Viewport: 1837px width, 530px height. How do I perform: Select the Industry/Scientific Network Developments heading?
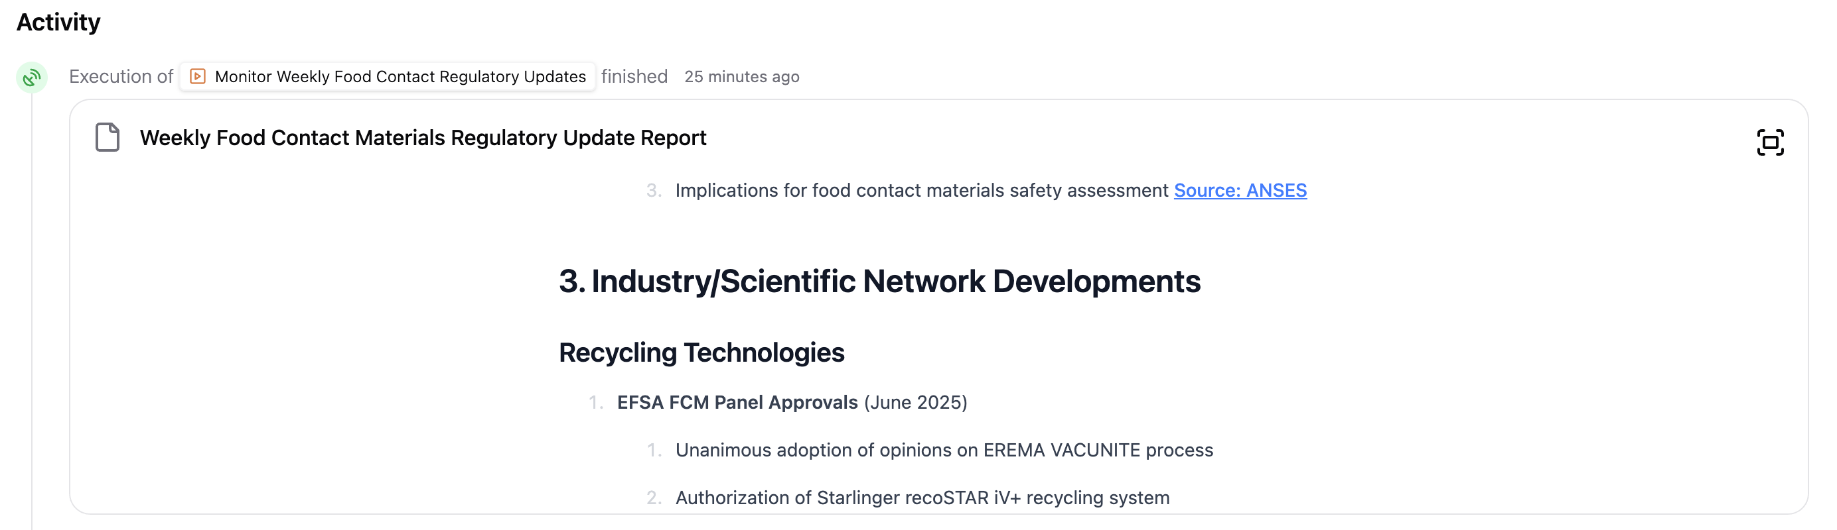coord(879,281)
